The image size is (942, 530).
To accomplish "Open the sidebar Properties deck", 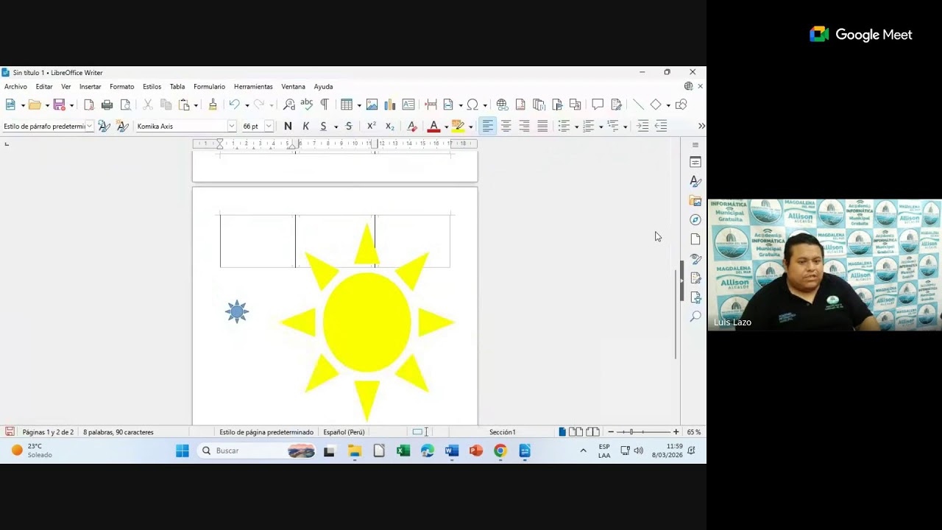I will [x=695, y=162].
